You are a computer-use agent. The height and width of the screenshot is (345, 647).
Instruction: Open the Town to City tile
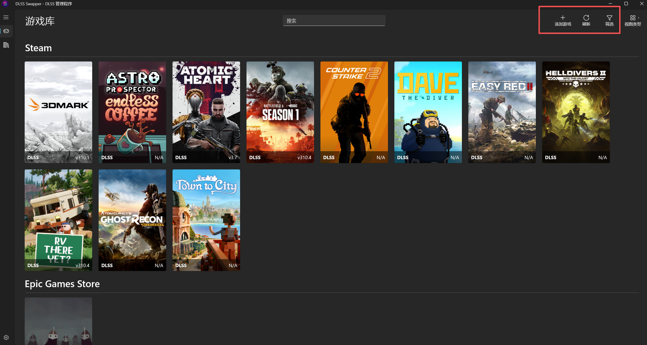click(206, 220)
